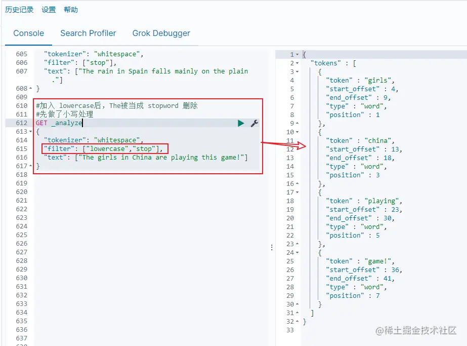Viewport: 467px width, 346px height.
Task: Click the "start_offset" : 4 output line
Action: [x=362, y=89]
